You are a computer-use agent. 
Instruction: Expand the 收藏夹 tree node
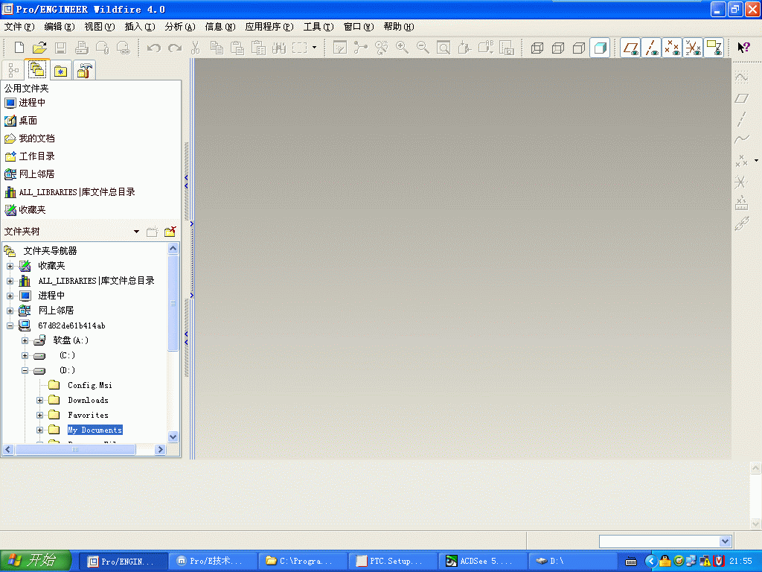tap(10, 266)
